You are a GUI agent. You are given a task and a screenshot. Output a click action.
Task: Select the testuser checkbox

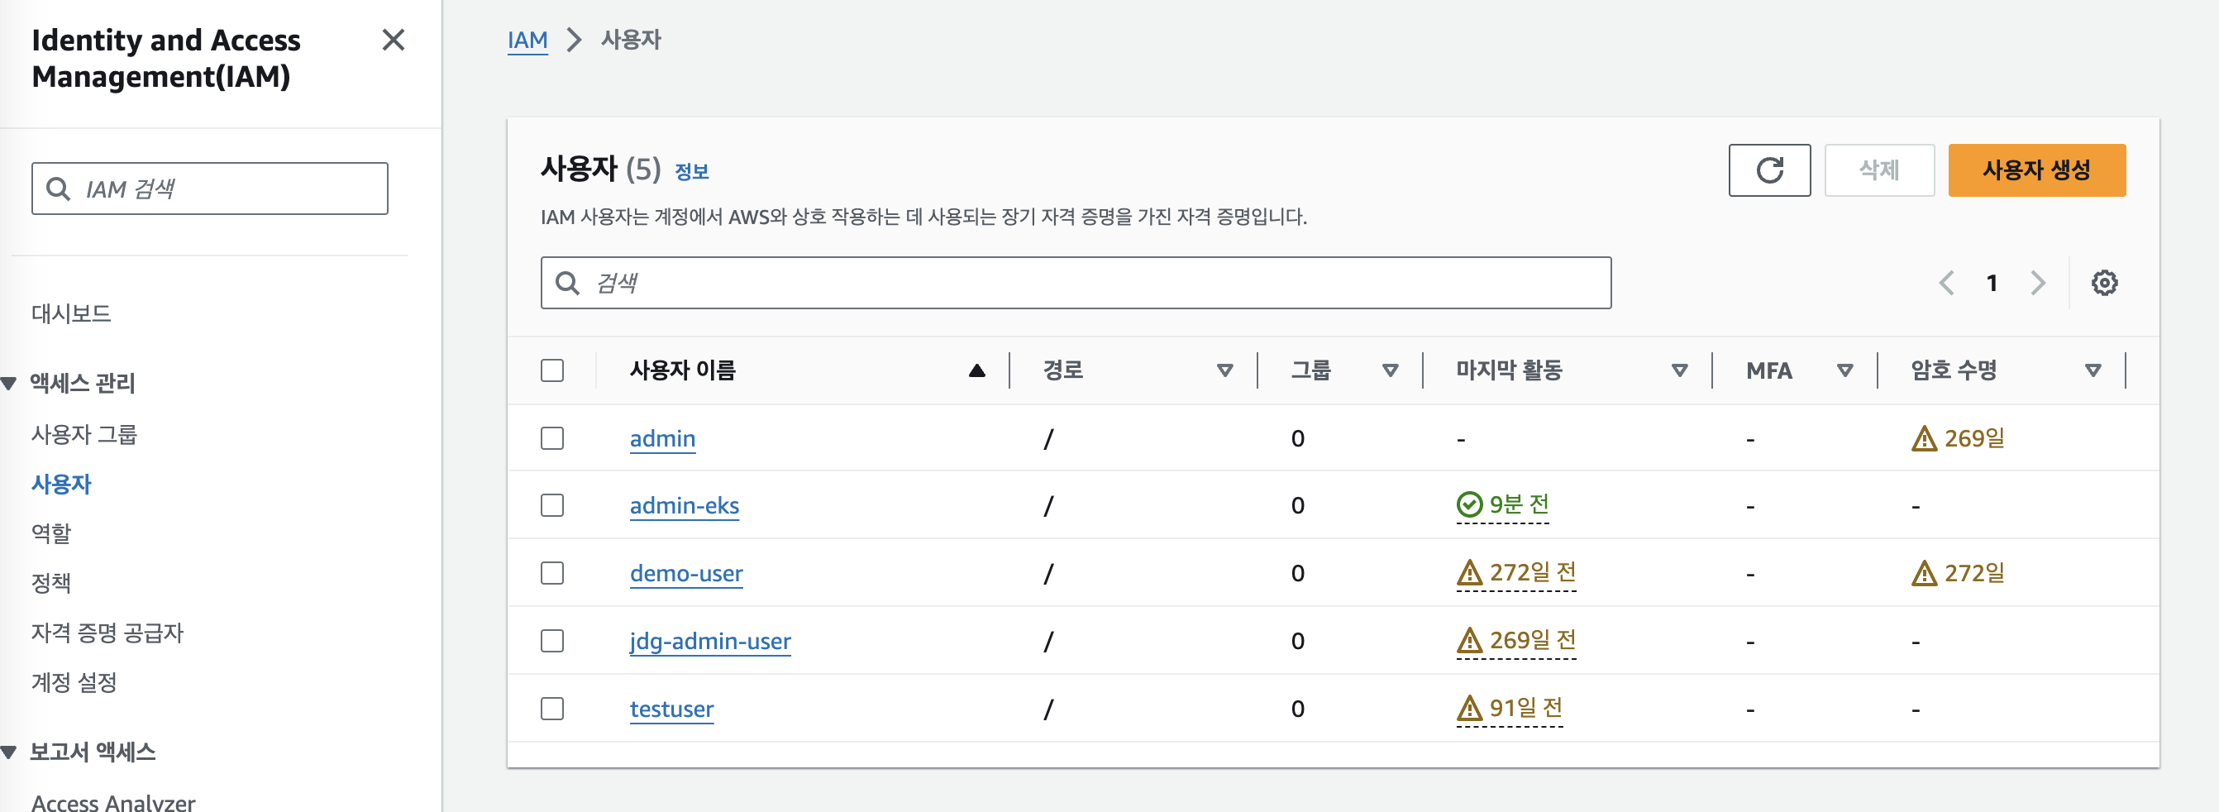point(552,709)
